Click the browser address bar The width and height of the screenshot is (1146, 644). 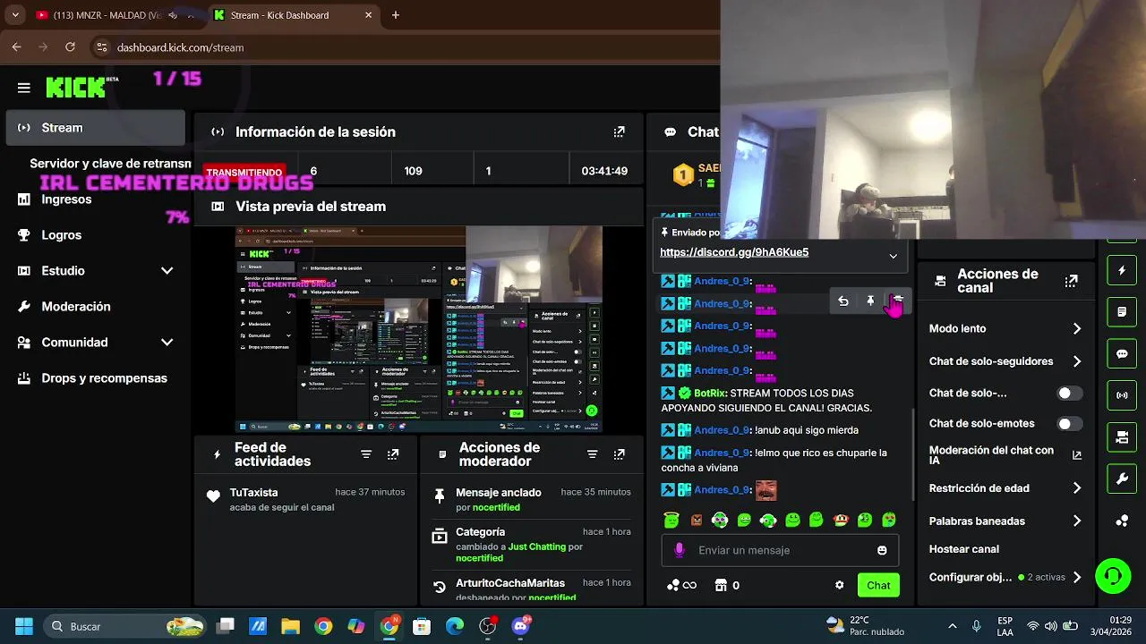pyautogui.click(x=403, y=47)
